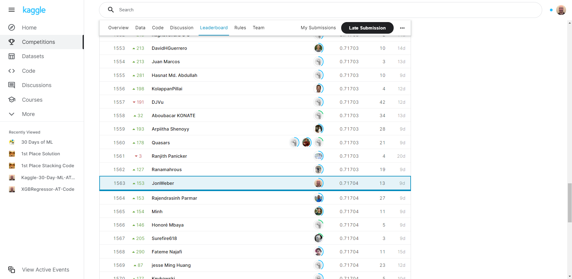The height and width of the screenshot is (279, 572).
Task: Focus the Search input field
Action: [320, 10]
